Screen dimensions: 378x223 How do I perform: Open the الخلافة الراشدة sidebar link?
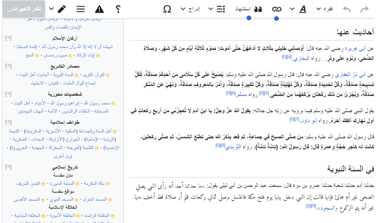[97, 215]
